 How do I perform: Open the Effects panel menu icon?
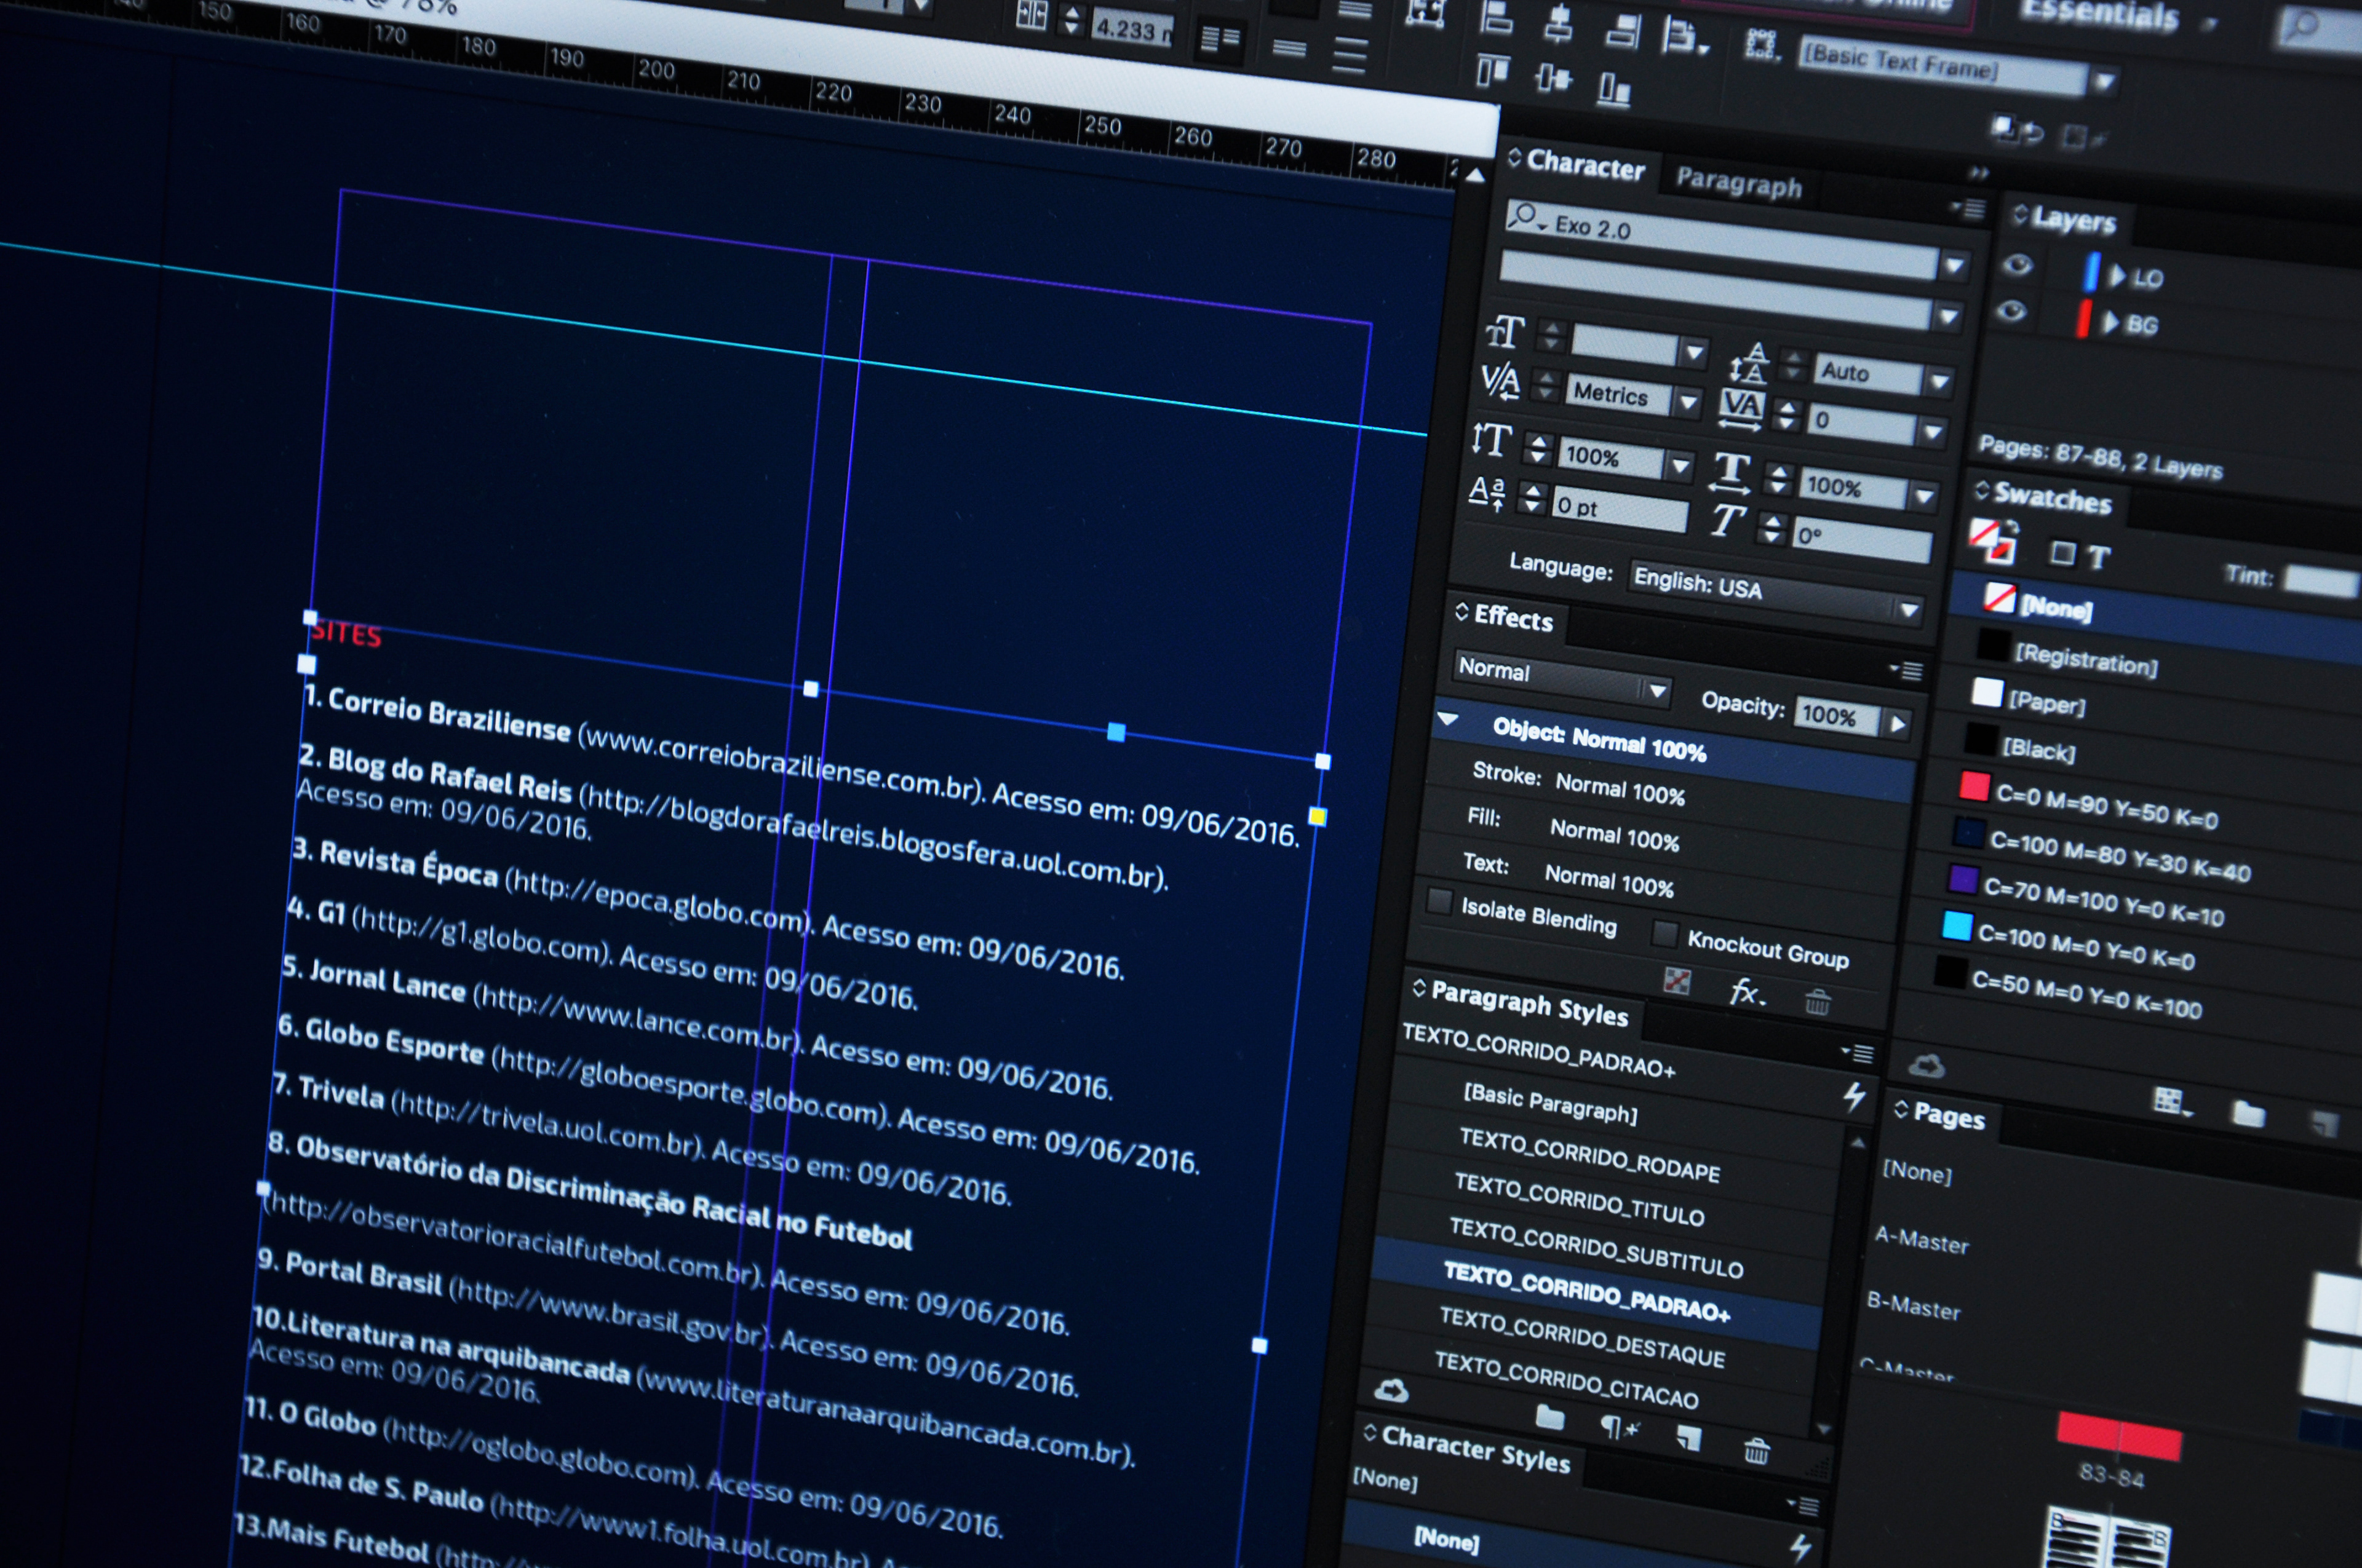[x=1907, y=670]
